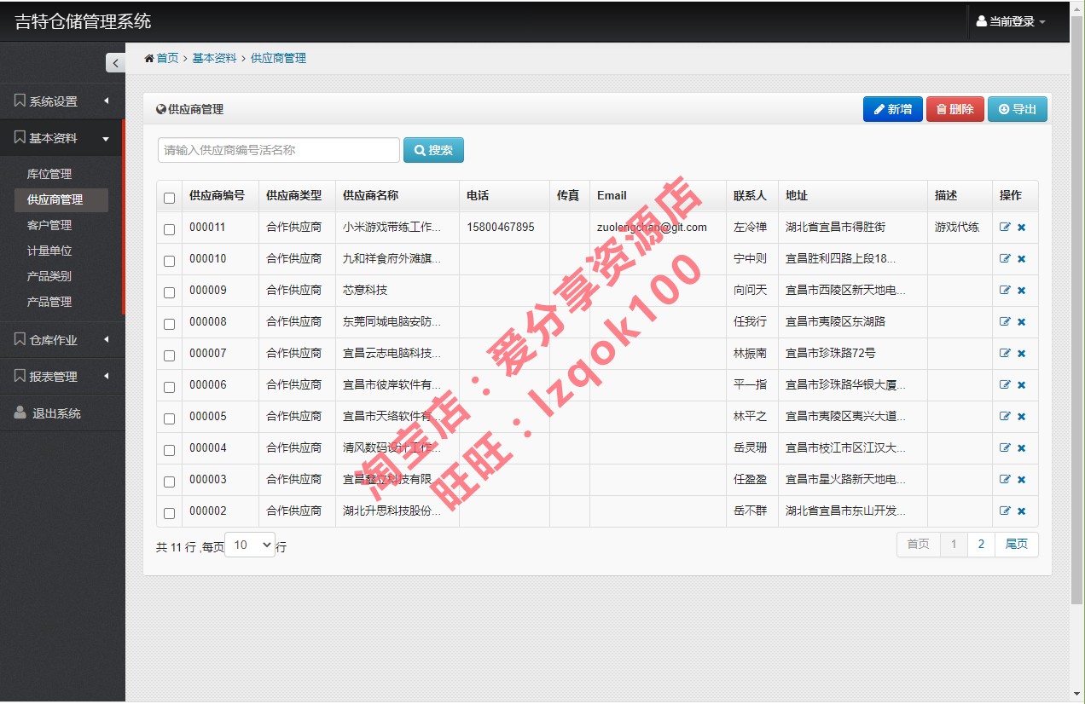Screen dimensions: 1085x704
Task: Check the box for supplier 000004
Action: 169,450
